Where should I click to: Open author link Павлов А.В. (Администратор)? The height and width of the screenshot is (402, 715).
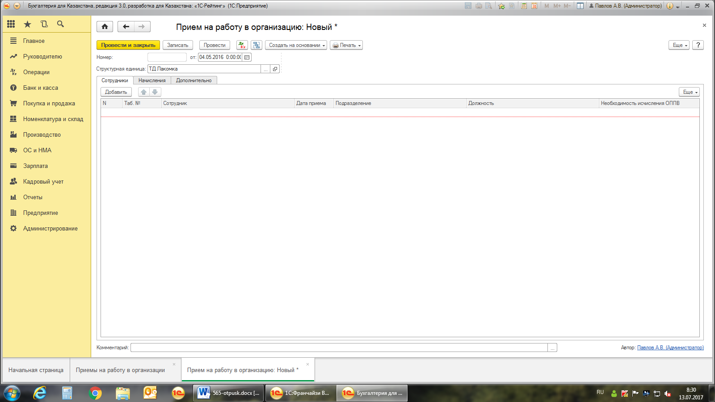click(670, 348)
